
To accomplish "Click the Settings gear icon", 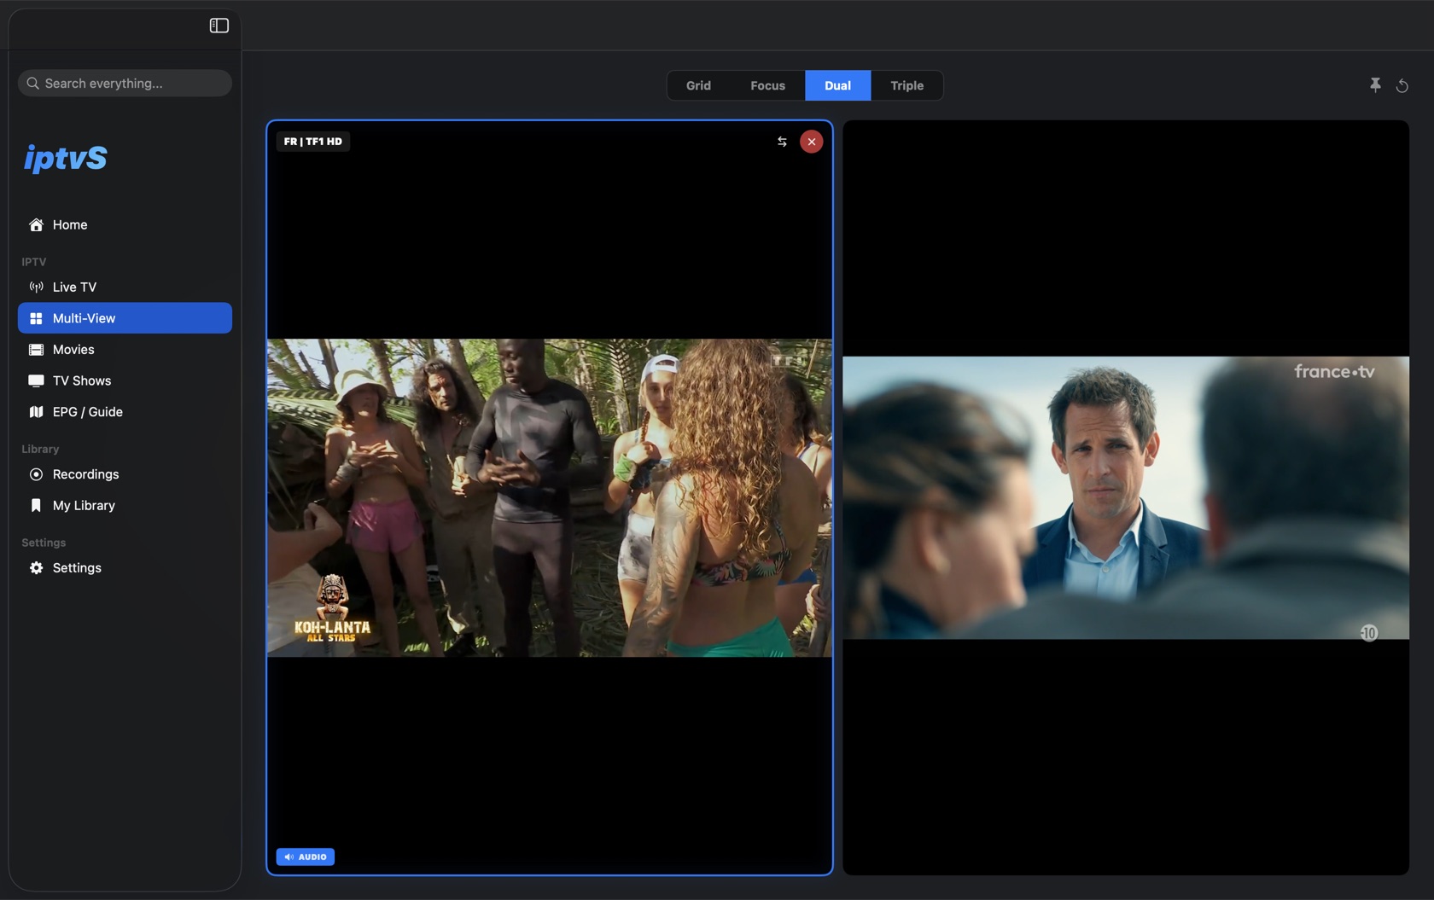I will 36,568.
